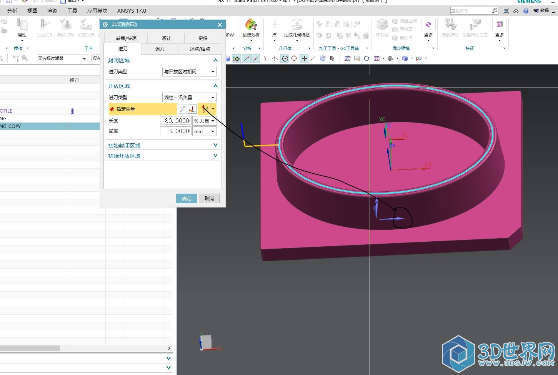The height and width of the screenshot is (375, 558).
Task: Switch to the 避让 tab
Action: click(x=166, y=38)
